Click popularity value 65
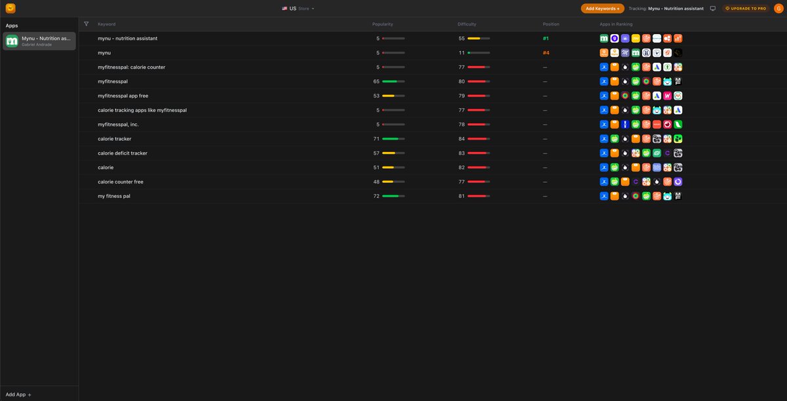787x401 pixels. point(376,81)
